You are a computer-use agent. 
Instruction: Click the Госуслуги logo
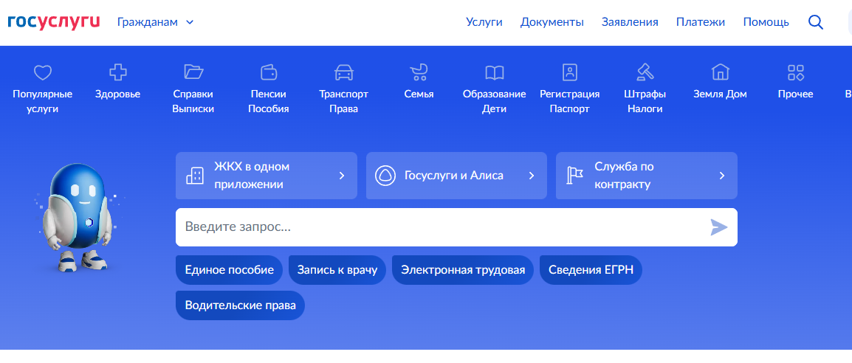[x=54, y=22]
